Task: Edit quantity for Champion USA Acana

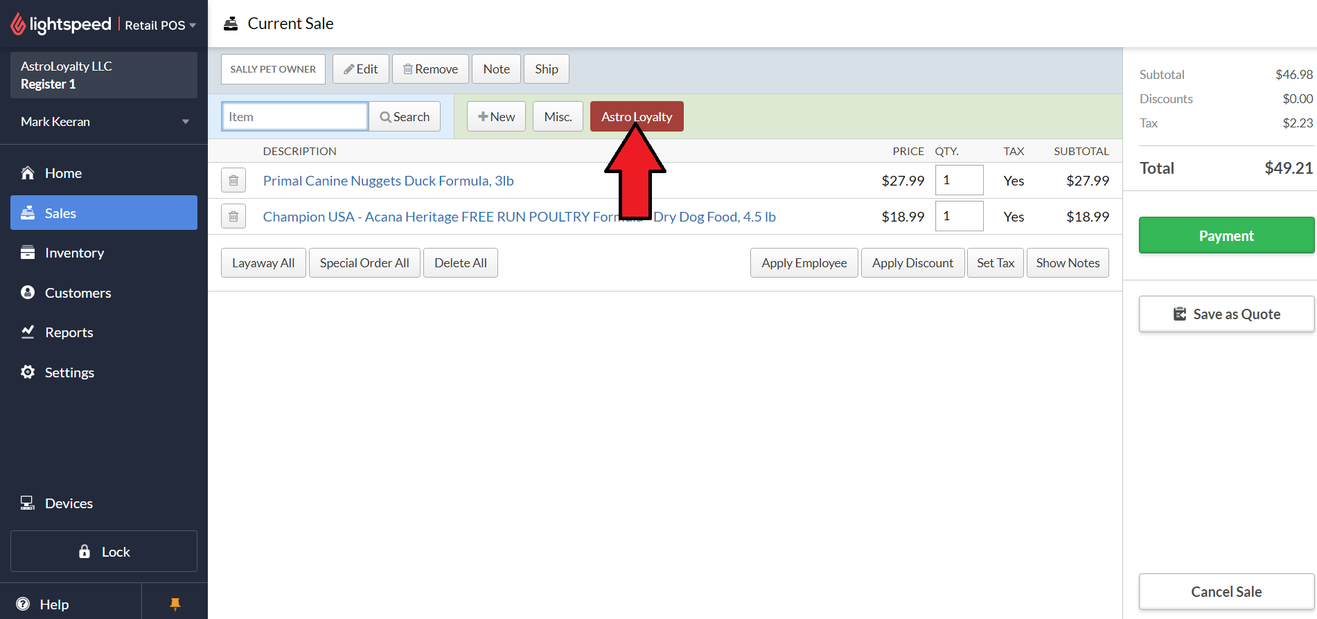Action: point(959,216)
